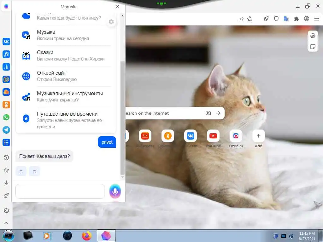Image resolution: width=323 pixels, height=242 pixels.
Task: Open new tab page settings gear
Action: point(313,36)
